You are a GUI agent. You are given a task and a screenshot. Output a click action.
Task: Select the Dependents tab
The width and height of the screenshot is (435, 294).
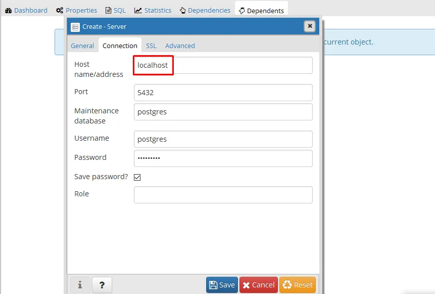(261, 10)
